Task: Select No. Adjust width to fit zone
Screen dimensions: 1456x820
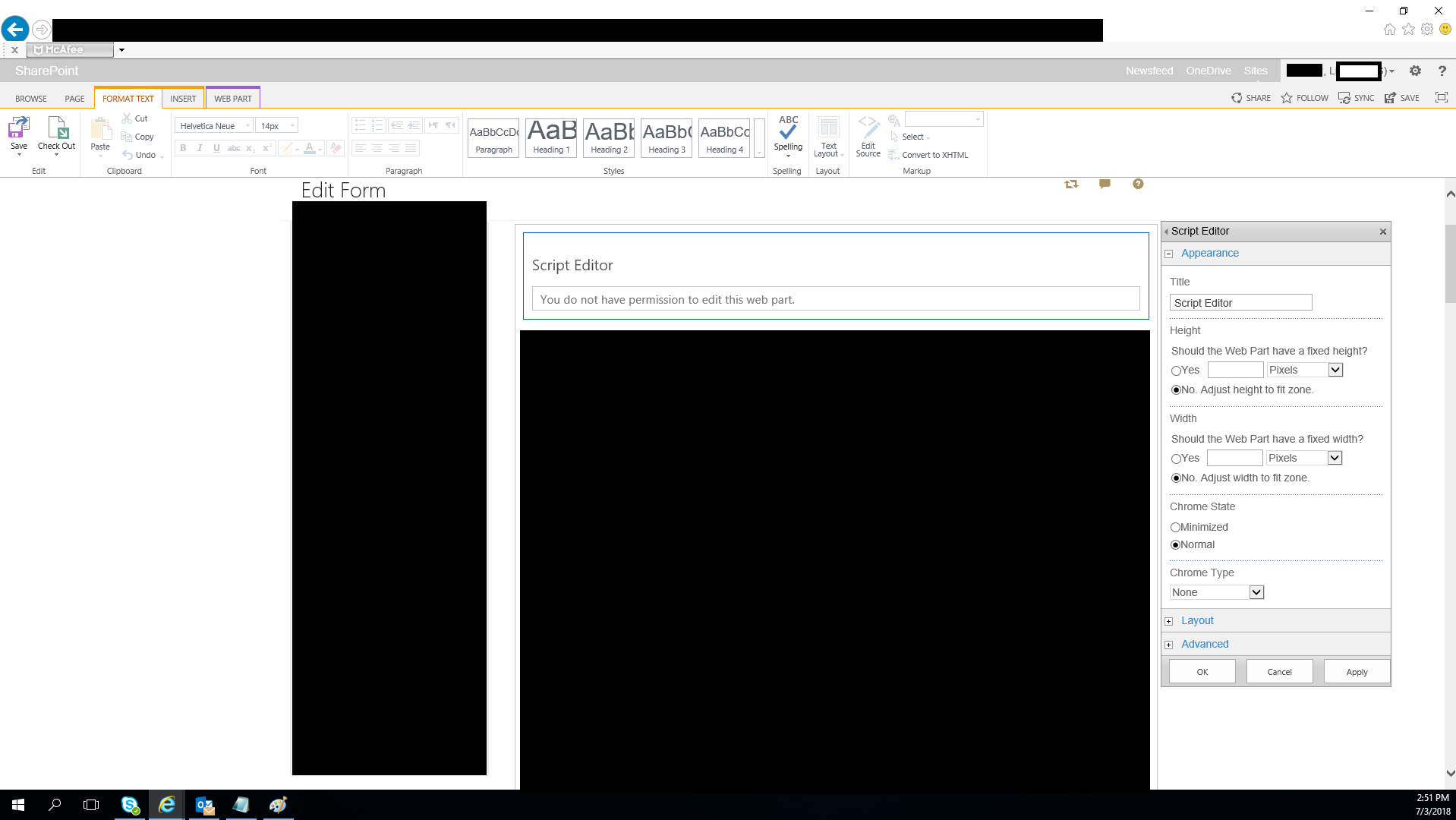Action: (x=1176, y=478)
